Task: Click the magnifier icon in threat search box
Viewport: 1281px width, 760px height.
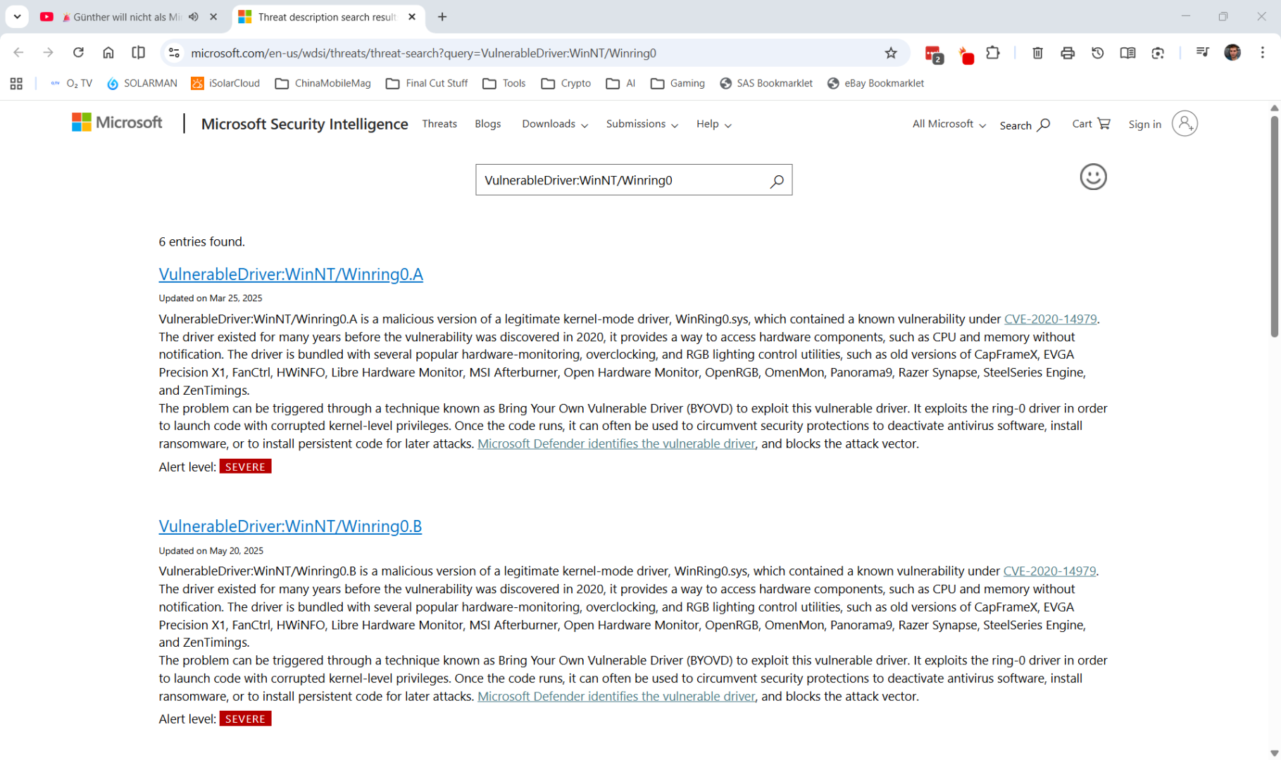Action: point(776,181)
